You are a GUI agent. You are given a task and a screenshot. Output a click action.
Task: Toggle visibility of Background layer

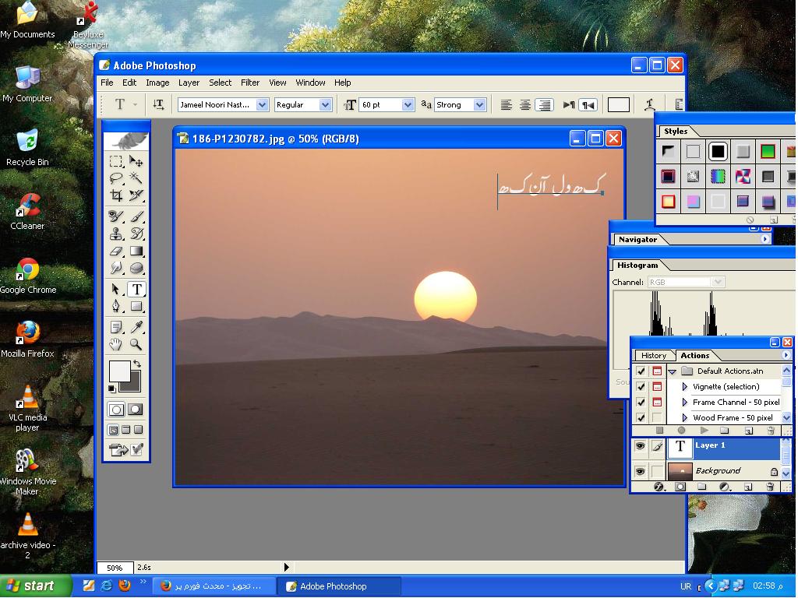click(x=641, y=471)
